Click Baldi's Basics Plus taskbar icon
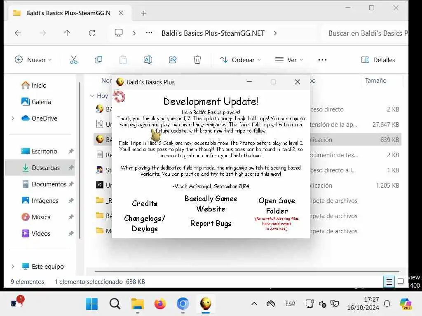The width and height of the screenshot is (422, 316). [206, 304]
